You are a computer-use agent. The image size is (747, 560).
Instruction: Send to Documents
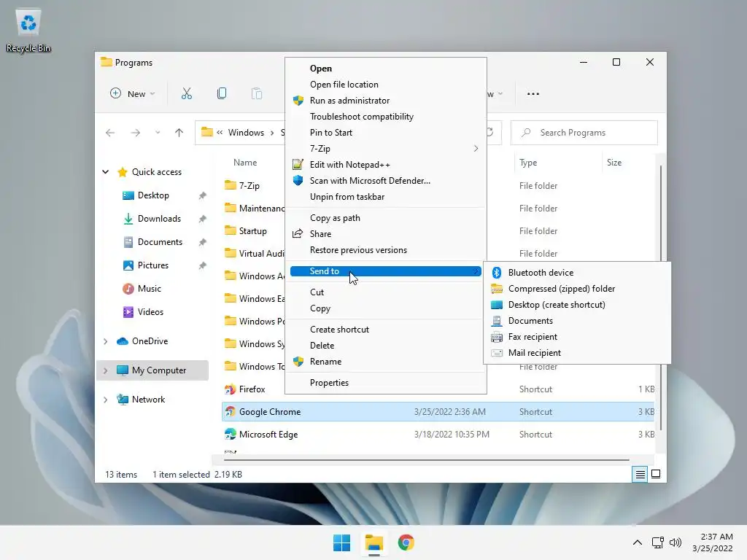pyautogui.click(x=577, y=321)
